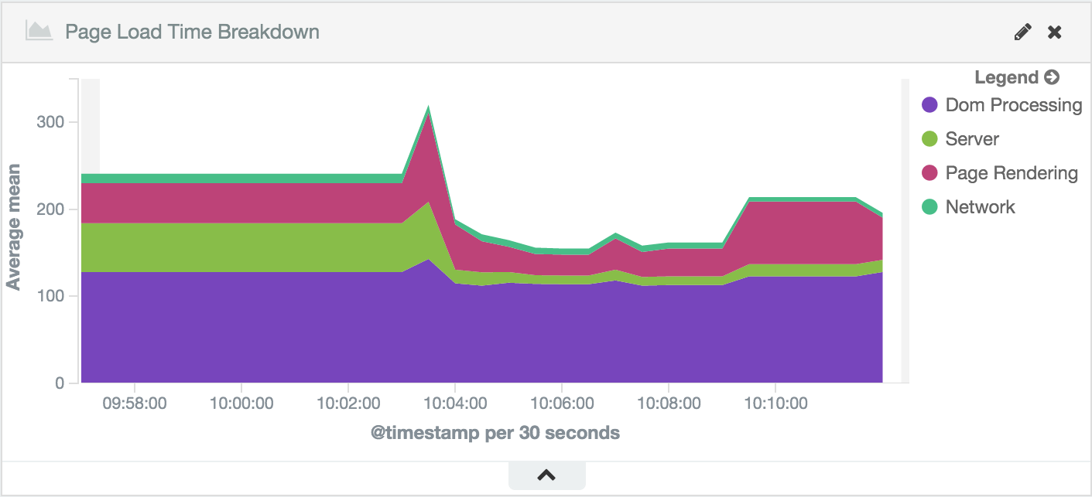This screenshot has height=497, width=1092.
Task: Collapse the panel using the bottom chevron
Action: tap(546, 475)
